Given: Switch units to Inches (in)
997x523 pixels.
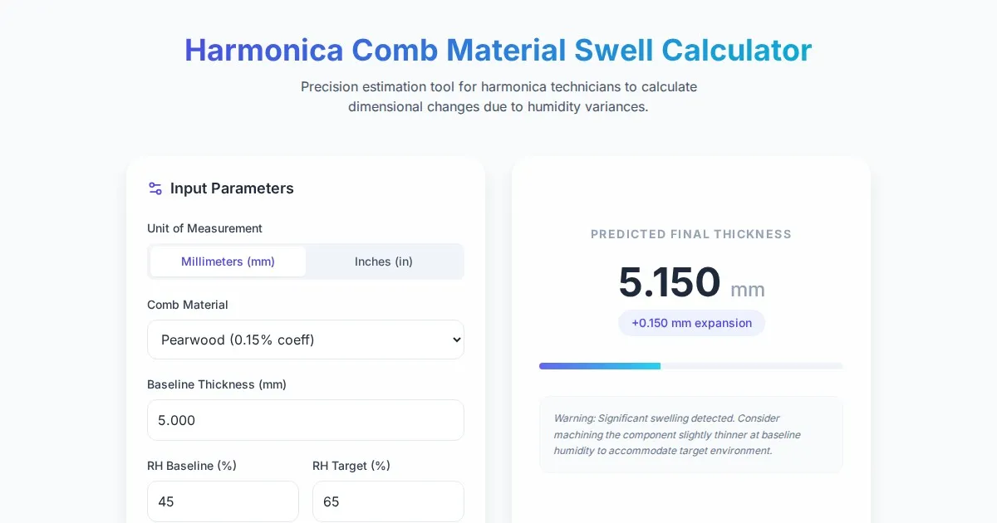Looking at the screenshot, I should 384,261.
